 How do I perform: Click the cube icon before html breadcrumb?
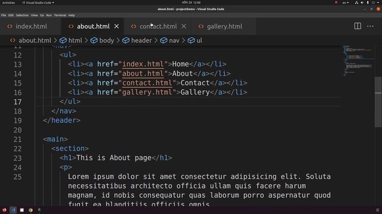(63, 40)
